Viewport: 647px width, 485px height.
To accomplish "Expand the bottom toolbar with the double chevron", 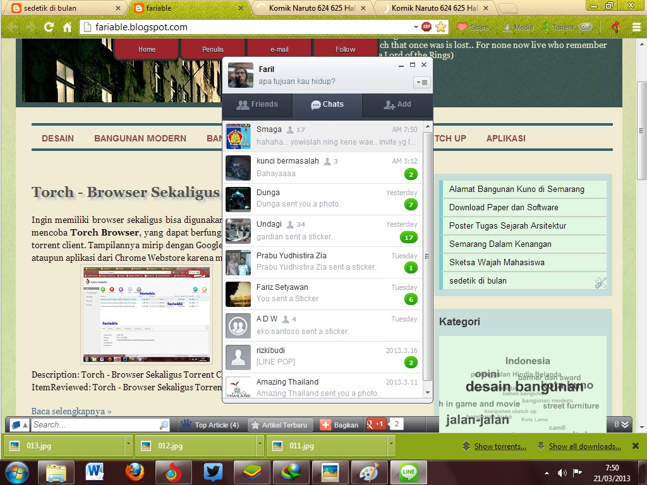I will point(624,424).
